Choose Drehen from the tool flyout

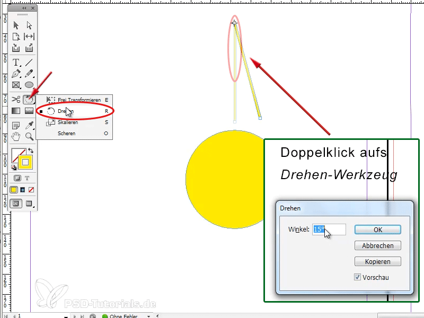(74, 111)
